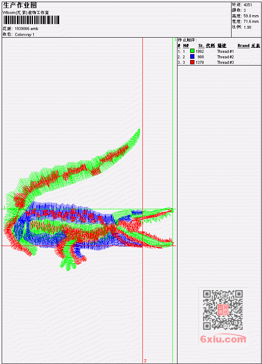Click the green '1' marker left of horizontal line
This screenshot has height=364, width=262.
click(4, 207)
